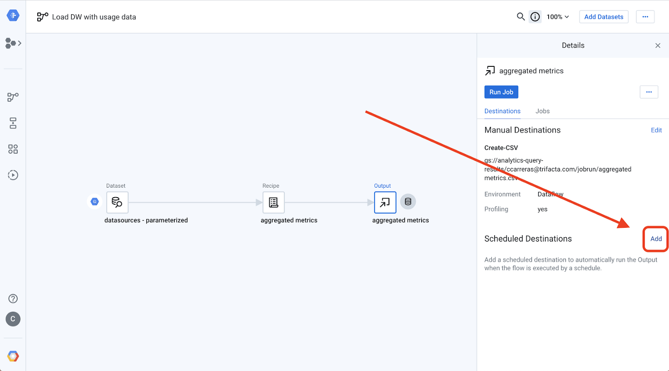Open flow more options menu at top
The width and height of the screenshot is (669, 371).
click(645, 17)
